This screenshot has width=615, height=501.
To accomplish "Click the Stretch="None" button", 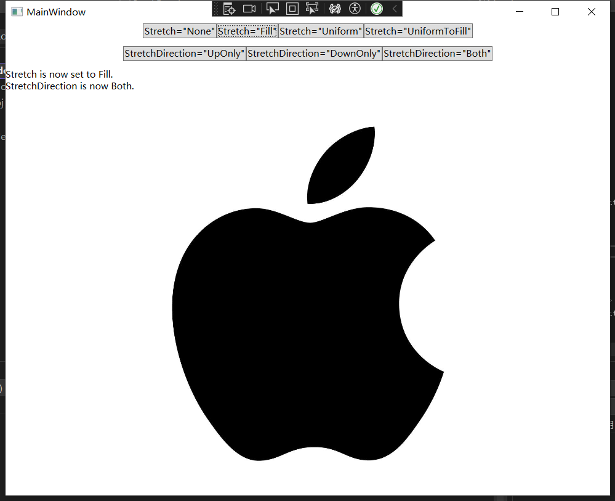I will pos(180,31).
